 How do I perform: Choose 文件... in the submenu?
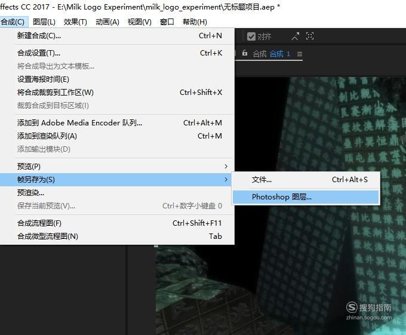[x=306, y=179]
